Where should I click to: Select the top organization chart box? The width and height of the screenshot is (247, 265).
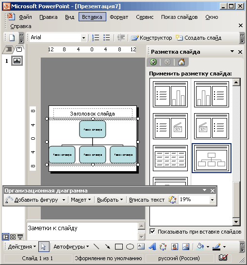pyautogui.click(x=93, y=129)
